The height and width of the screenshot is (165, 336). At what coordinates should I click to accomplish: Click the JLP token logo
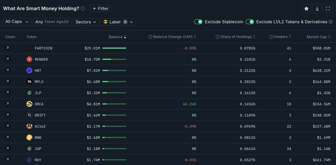[x=29, y=93]
